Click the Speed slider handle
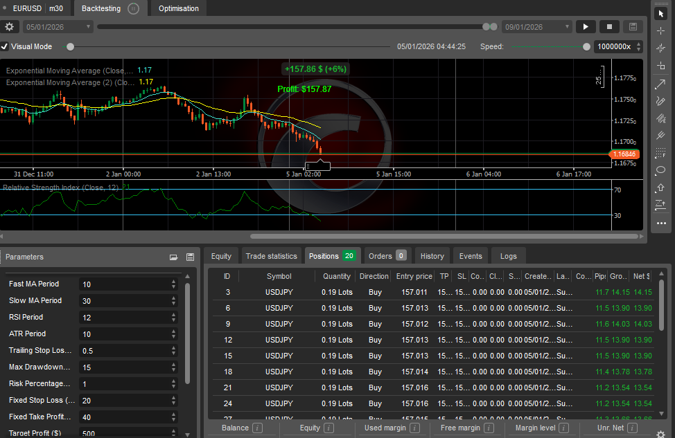The width and height of the screenshot is (675, 438). [587, 47]
